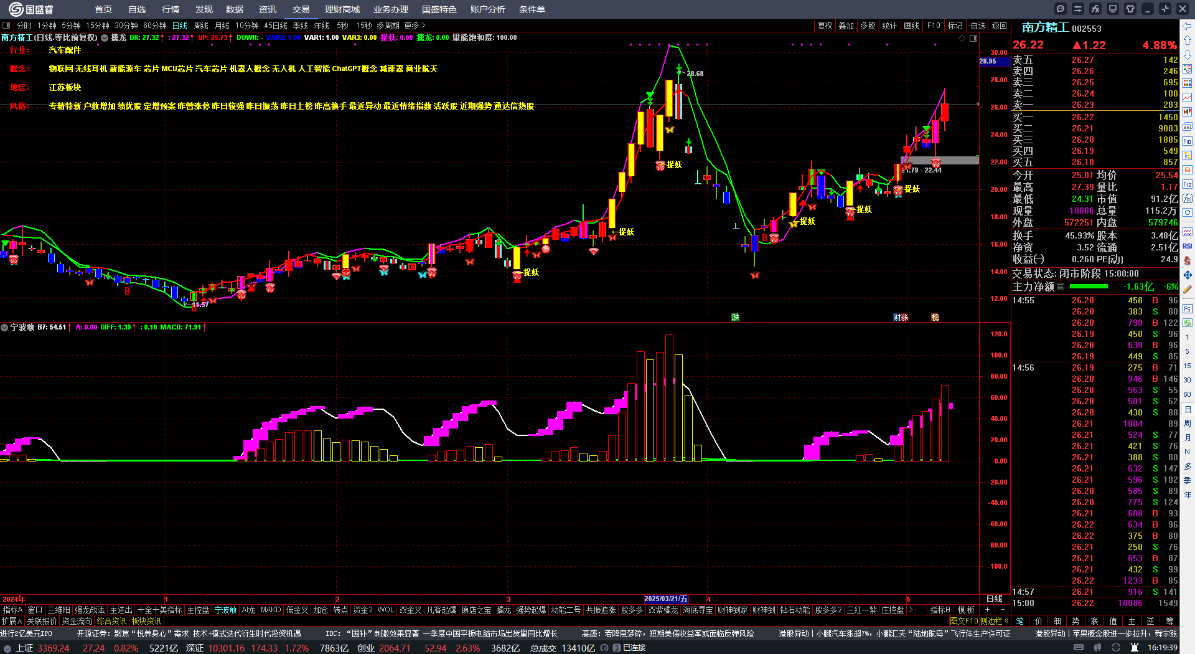Open the settings sliders icon in title bar
The image size is (1195, 654).
click(x=1078, y=9)
